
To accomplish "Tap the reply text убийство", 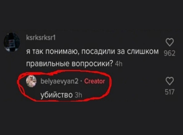I will pos(56,95).
